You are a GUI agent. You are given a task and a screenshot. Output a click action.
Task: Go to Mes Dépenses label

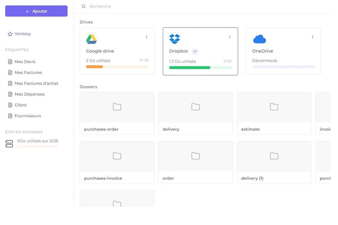[x=30, y=94]
